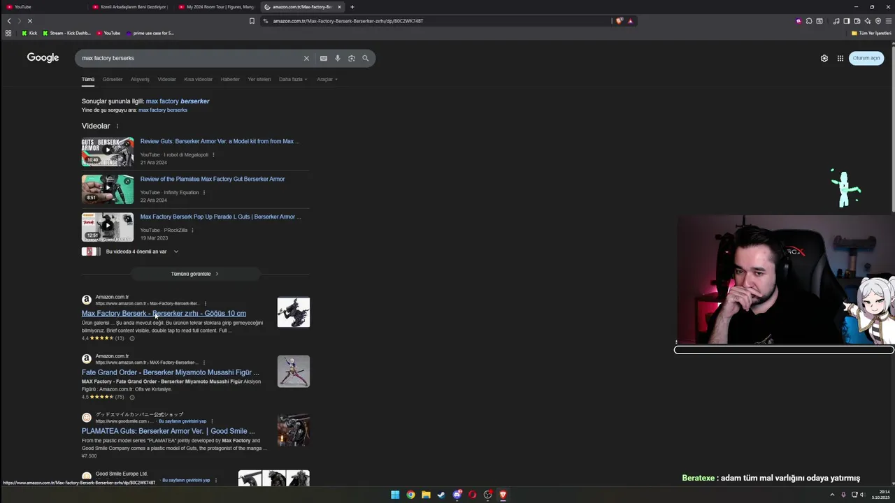Click Berserker armor product image thumbnail

[x=294, y=312]
